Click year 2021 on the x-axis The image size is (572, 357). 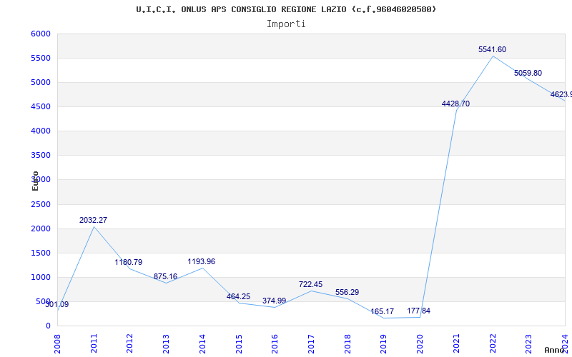tap(456, 343)
